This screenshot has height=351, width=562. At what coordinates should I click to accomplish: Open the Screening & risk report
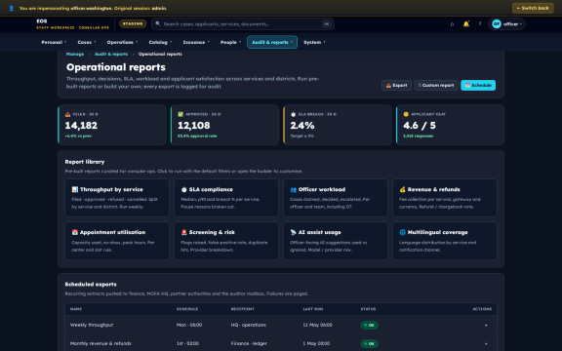click(x=226, y=241)
